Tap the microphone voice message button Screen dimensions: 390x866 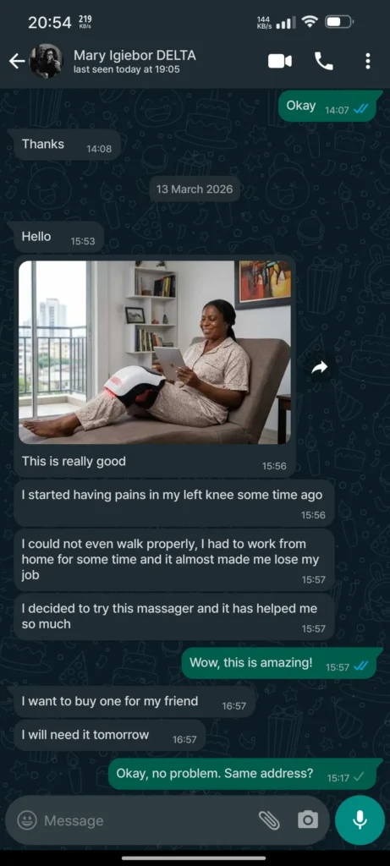tap(360, 820)
